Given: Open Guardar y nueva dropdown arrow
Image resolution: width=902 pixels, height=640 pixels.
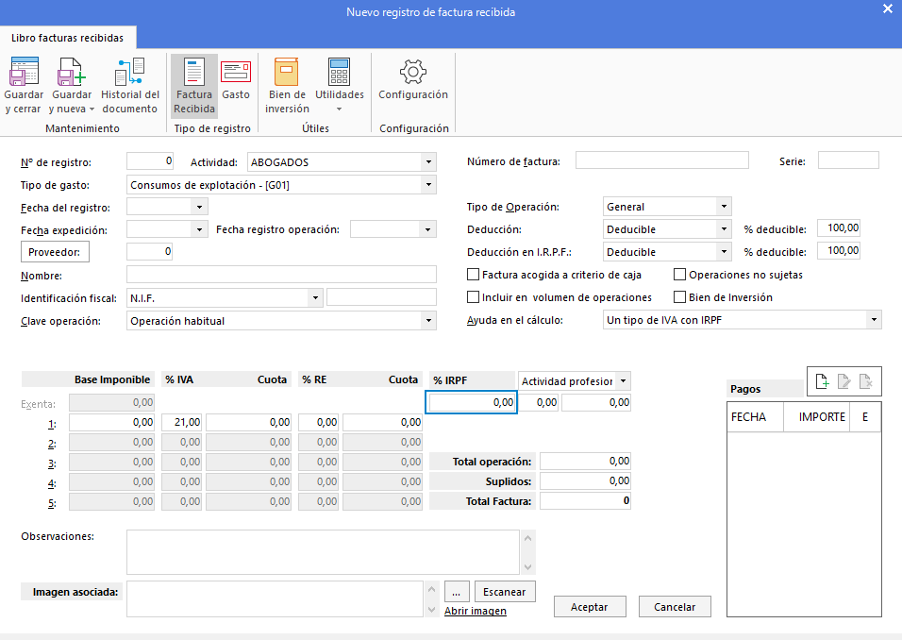Looking at the screenshot, I should tap(92, 109).
